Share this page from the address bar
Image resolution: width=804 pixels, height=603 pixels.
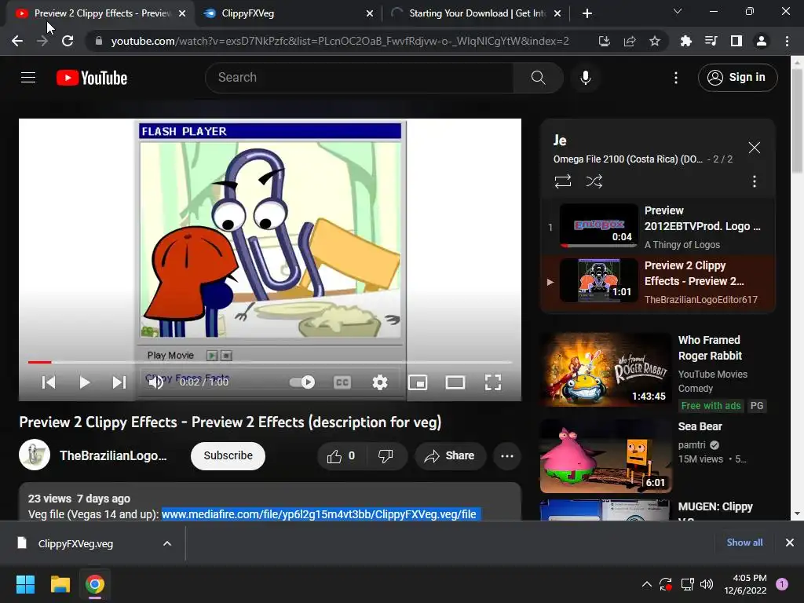point(630,41)
